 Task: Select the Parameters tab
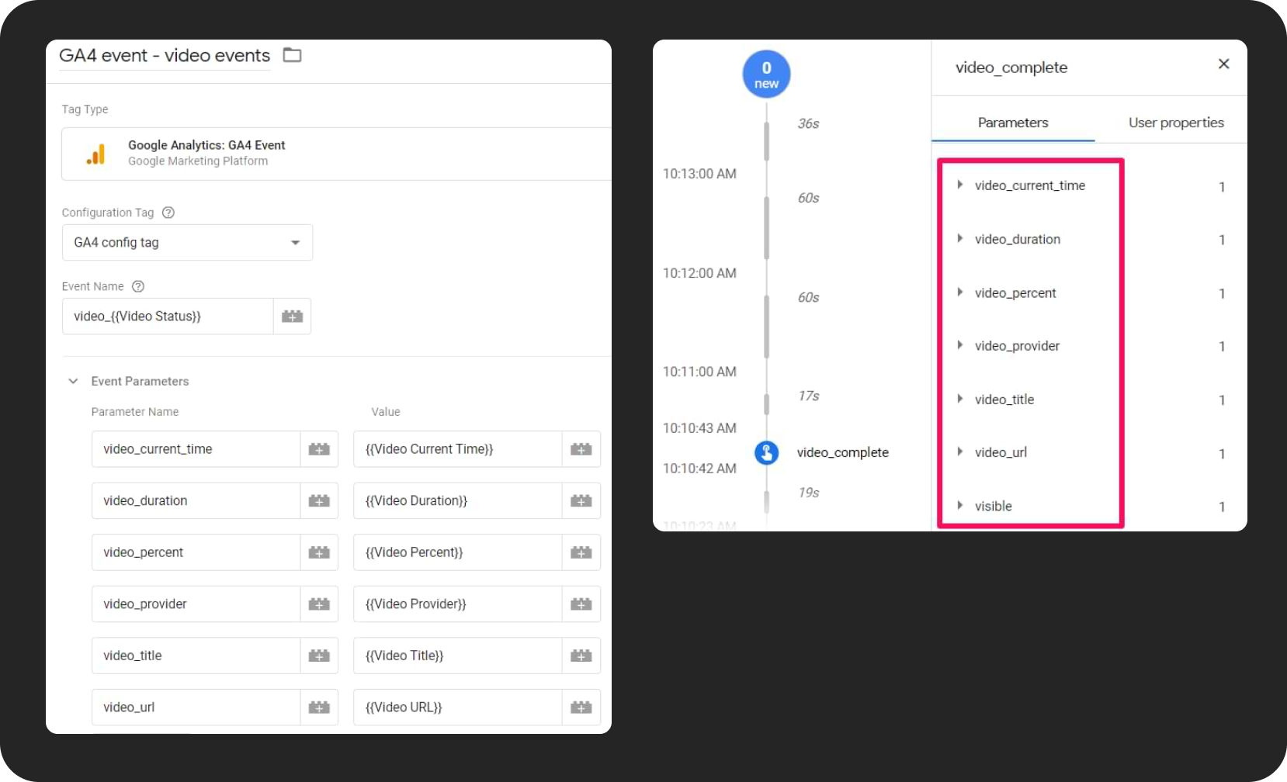1011,122
